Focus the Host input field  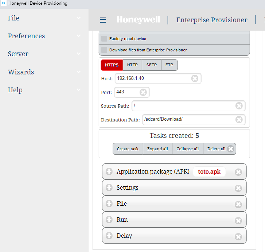[x=158, y=78]
